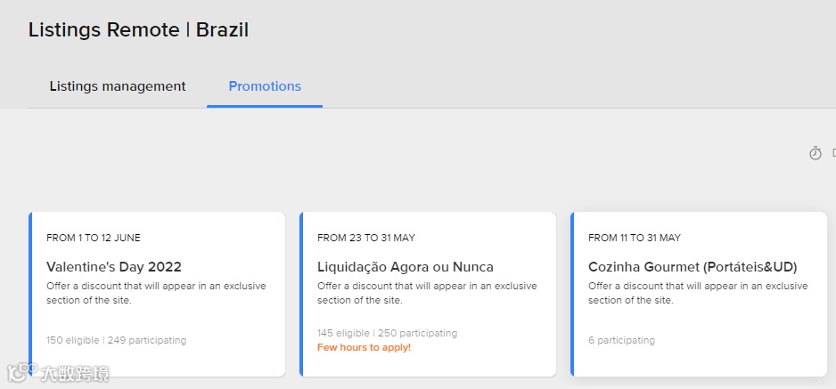Click the 'FROM 1 TO 12 JUNE' date label
This screenshot has width=836, height=389.
click(94, 238)
